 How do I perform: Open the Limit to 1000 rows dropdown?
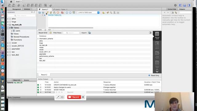pos(89,13)
